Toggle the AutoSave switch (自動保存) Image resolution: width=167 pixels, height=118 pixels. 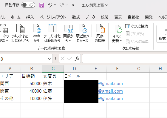click(x=28, y=5)
